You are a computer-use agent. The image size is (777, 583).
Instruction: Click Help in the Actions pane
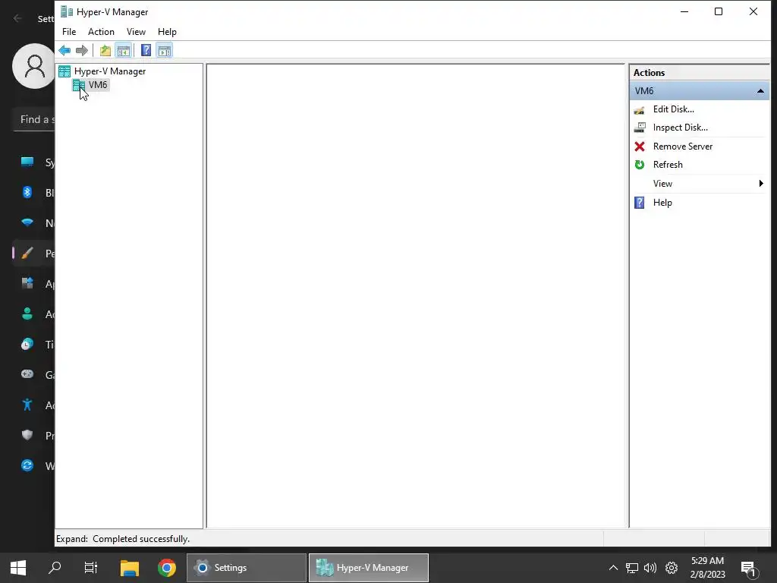click(x=662, y=202)
